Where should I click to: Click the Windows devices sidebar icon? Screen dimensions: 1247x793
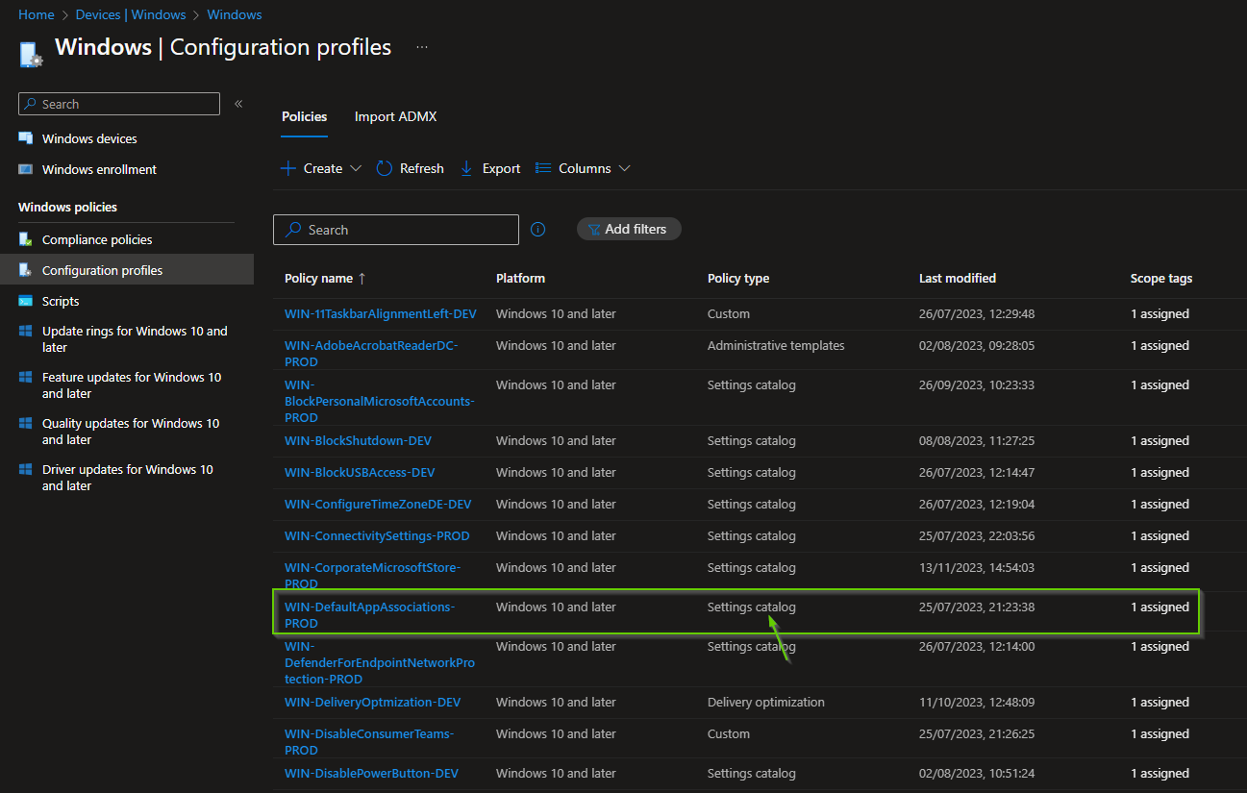(x=26, y=138)
